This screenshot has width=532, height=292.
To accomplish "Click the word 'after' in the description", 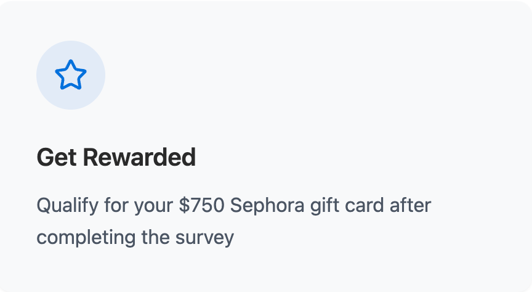I will [411, 205].
